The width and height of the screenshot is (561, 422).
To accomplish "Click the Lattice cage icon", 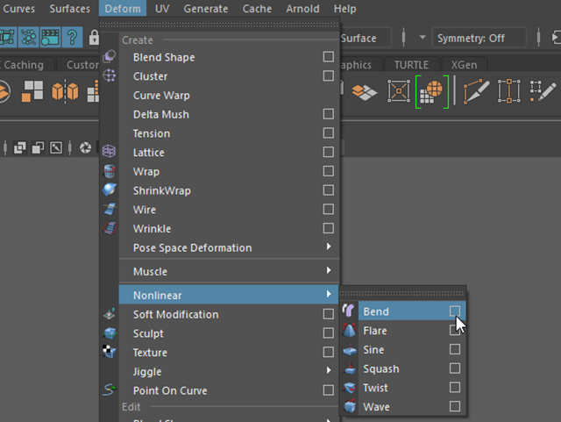I will tap(109, 151).
